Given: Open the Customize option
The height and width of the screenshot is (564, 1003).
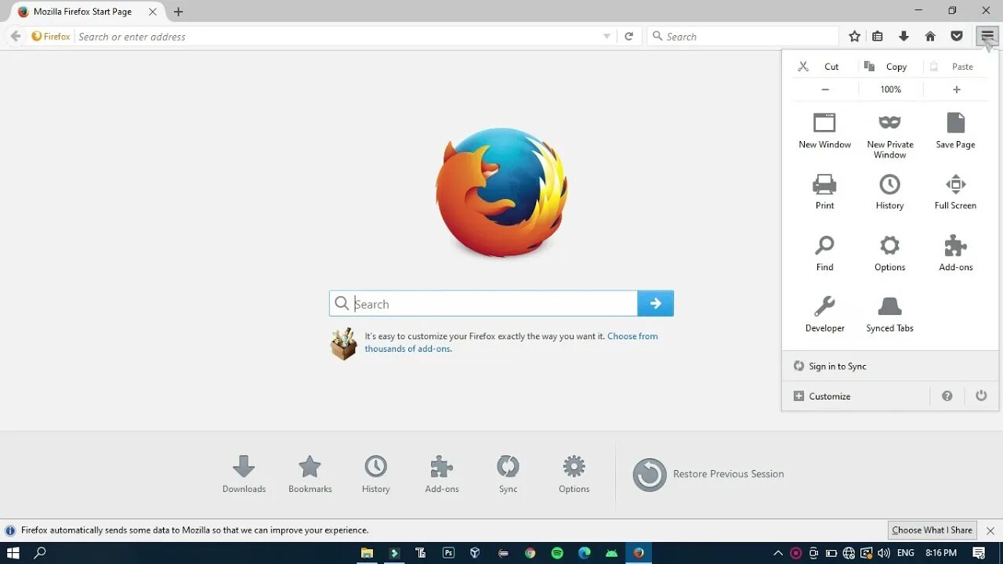Looking at the screenshot, I should pyautogui.click(x=855, y=396).
